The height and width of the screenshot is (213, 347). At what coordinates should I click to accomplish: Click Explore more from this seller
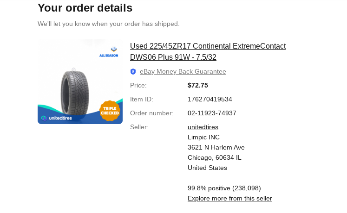230,198
